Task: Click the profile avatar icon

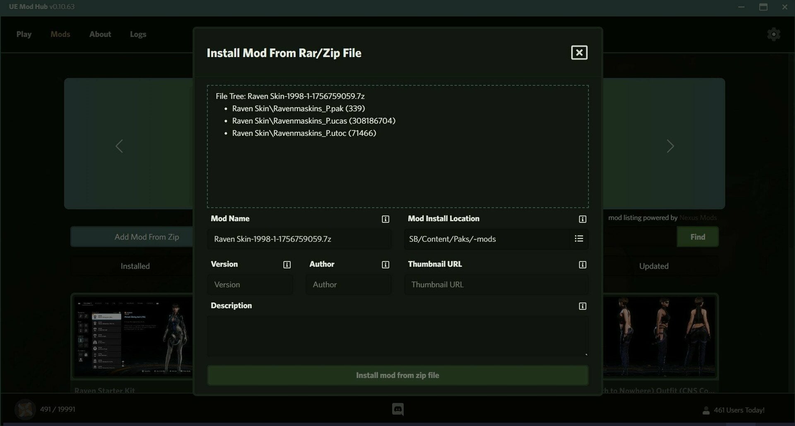Action: tap(25, 409)
